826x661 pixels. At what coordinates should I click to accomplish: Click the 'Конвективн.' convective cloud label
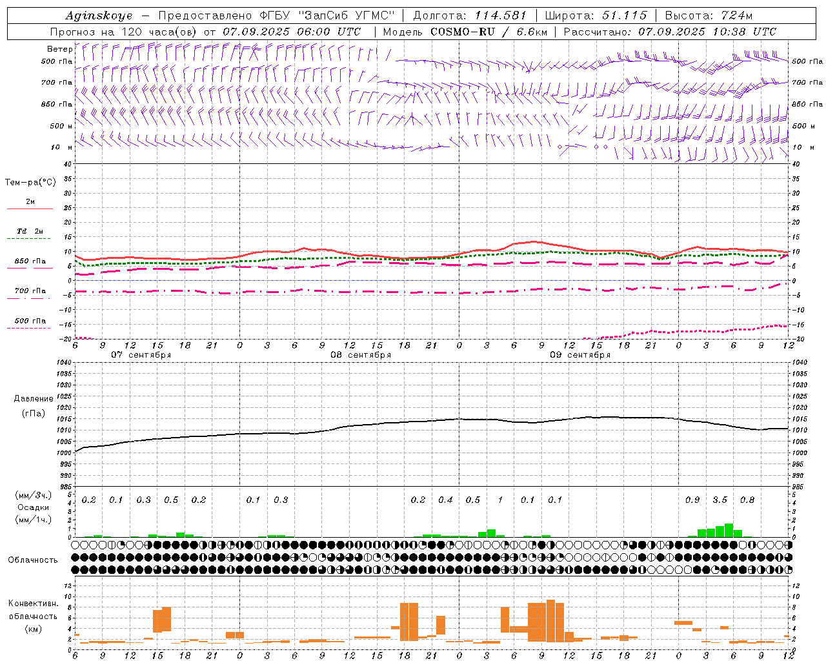[33, 604]
